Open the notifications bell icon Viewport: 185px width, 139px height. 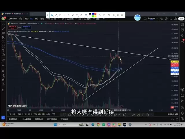click(x=182, y=113)
